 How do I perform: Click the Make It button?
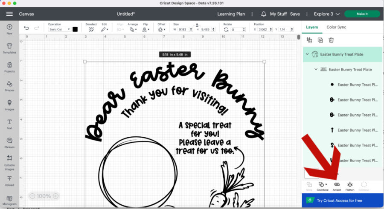click(362, 14)
